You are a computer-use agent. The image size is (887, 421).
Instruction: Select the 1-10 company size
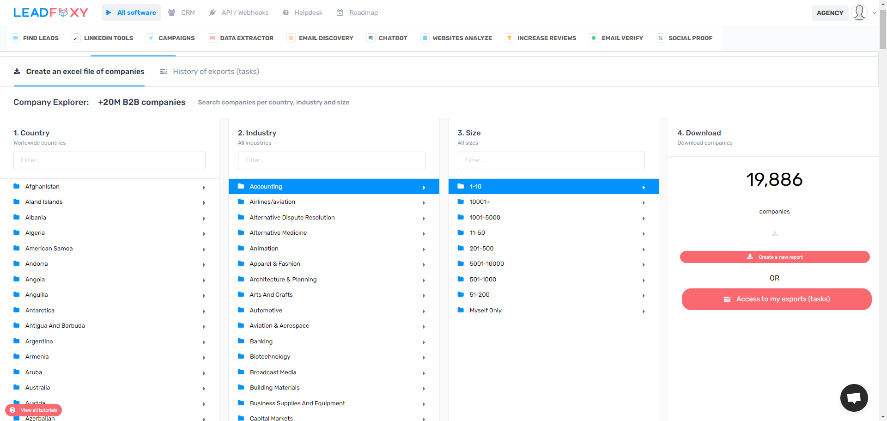(x=553, y=186)
